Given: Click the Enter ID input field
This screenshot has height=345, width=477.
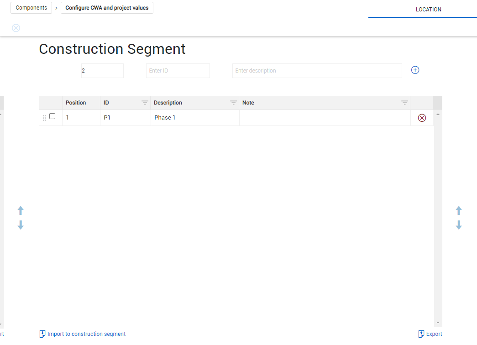Looking at the screenshot, I should tap(178, 71).
